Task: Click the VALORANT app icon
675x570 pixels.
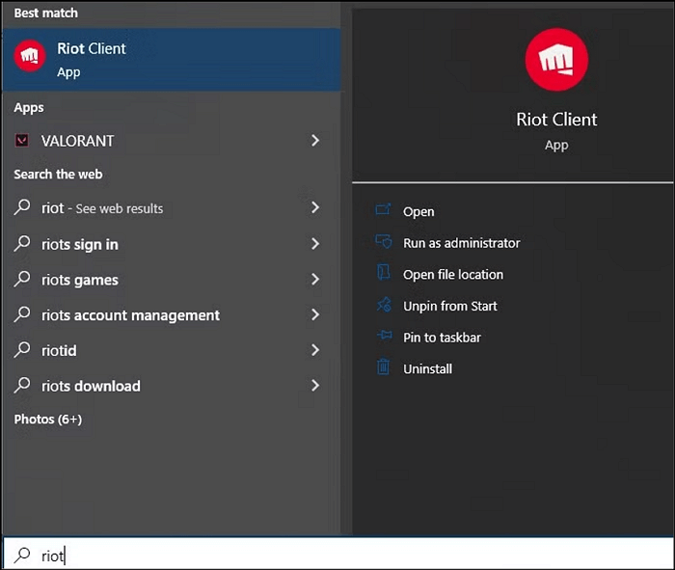Action: 22,141
